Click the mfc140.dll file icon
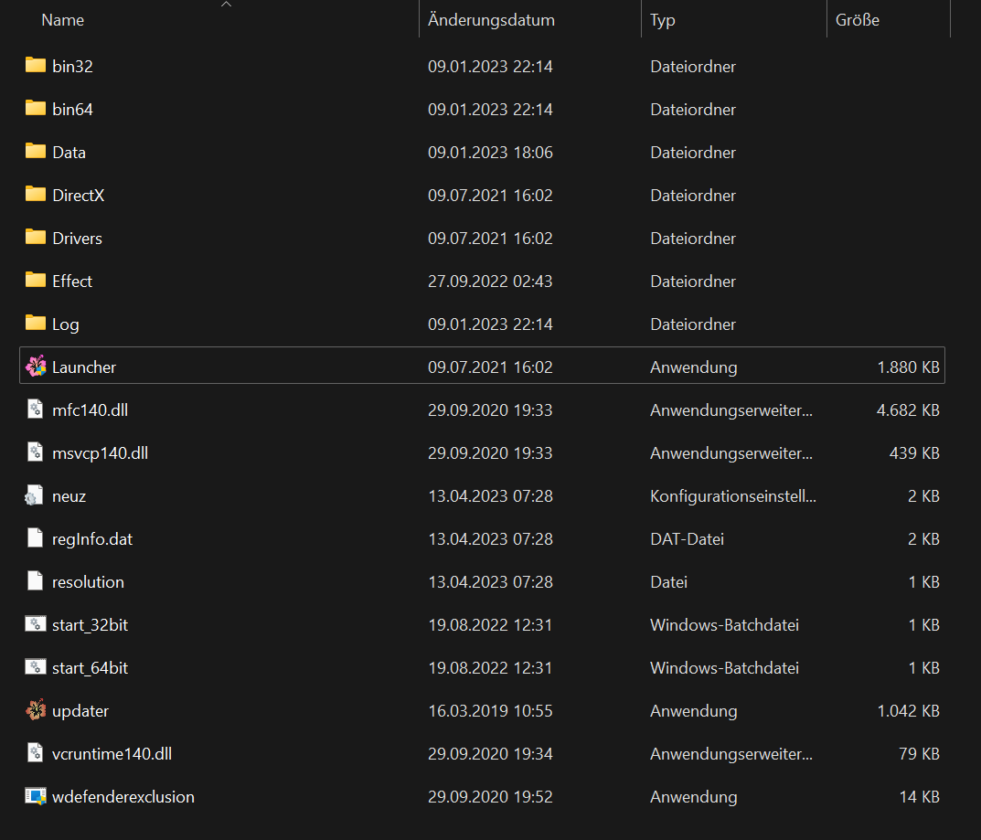This screenshot has width=981, height=840. [36, 409]
